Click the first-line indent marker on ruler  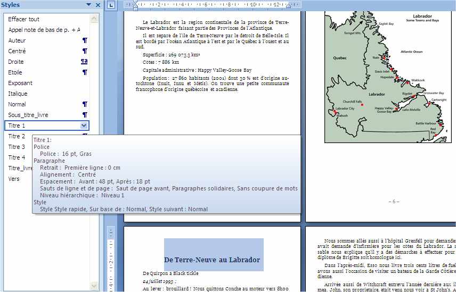135,3
